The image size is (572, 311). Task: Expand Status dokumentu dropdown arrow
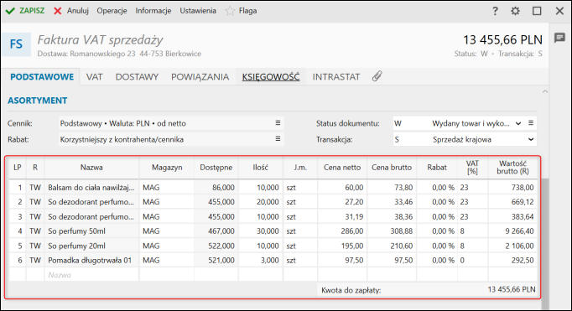[518, 123]
